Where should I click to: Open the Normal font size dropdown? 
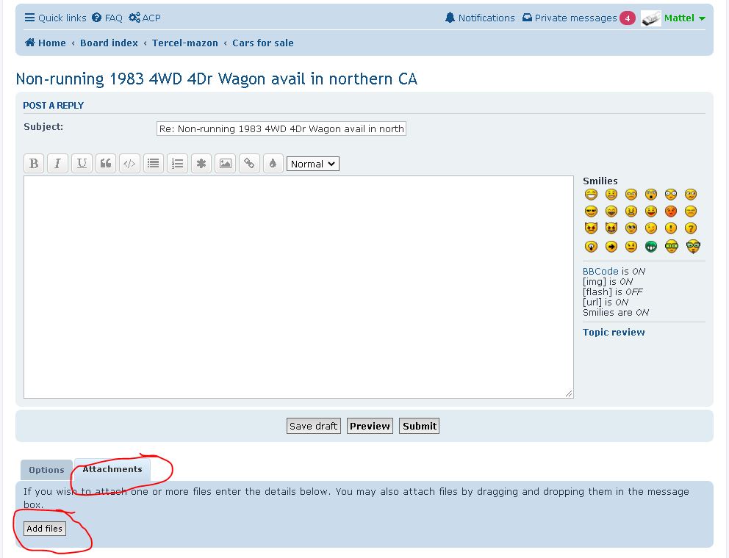(x=313, y=164)
